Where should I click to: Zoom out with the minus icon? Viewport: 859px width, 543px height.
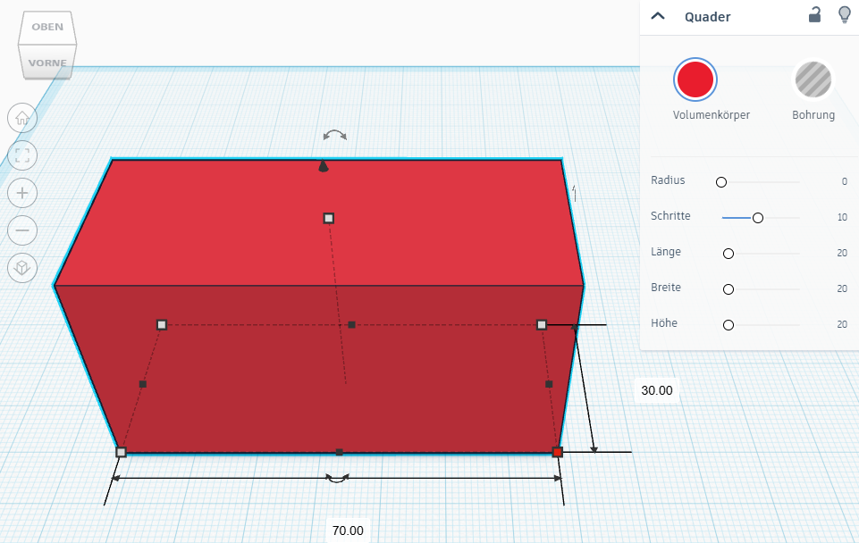click(22, 230)
